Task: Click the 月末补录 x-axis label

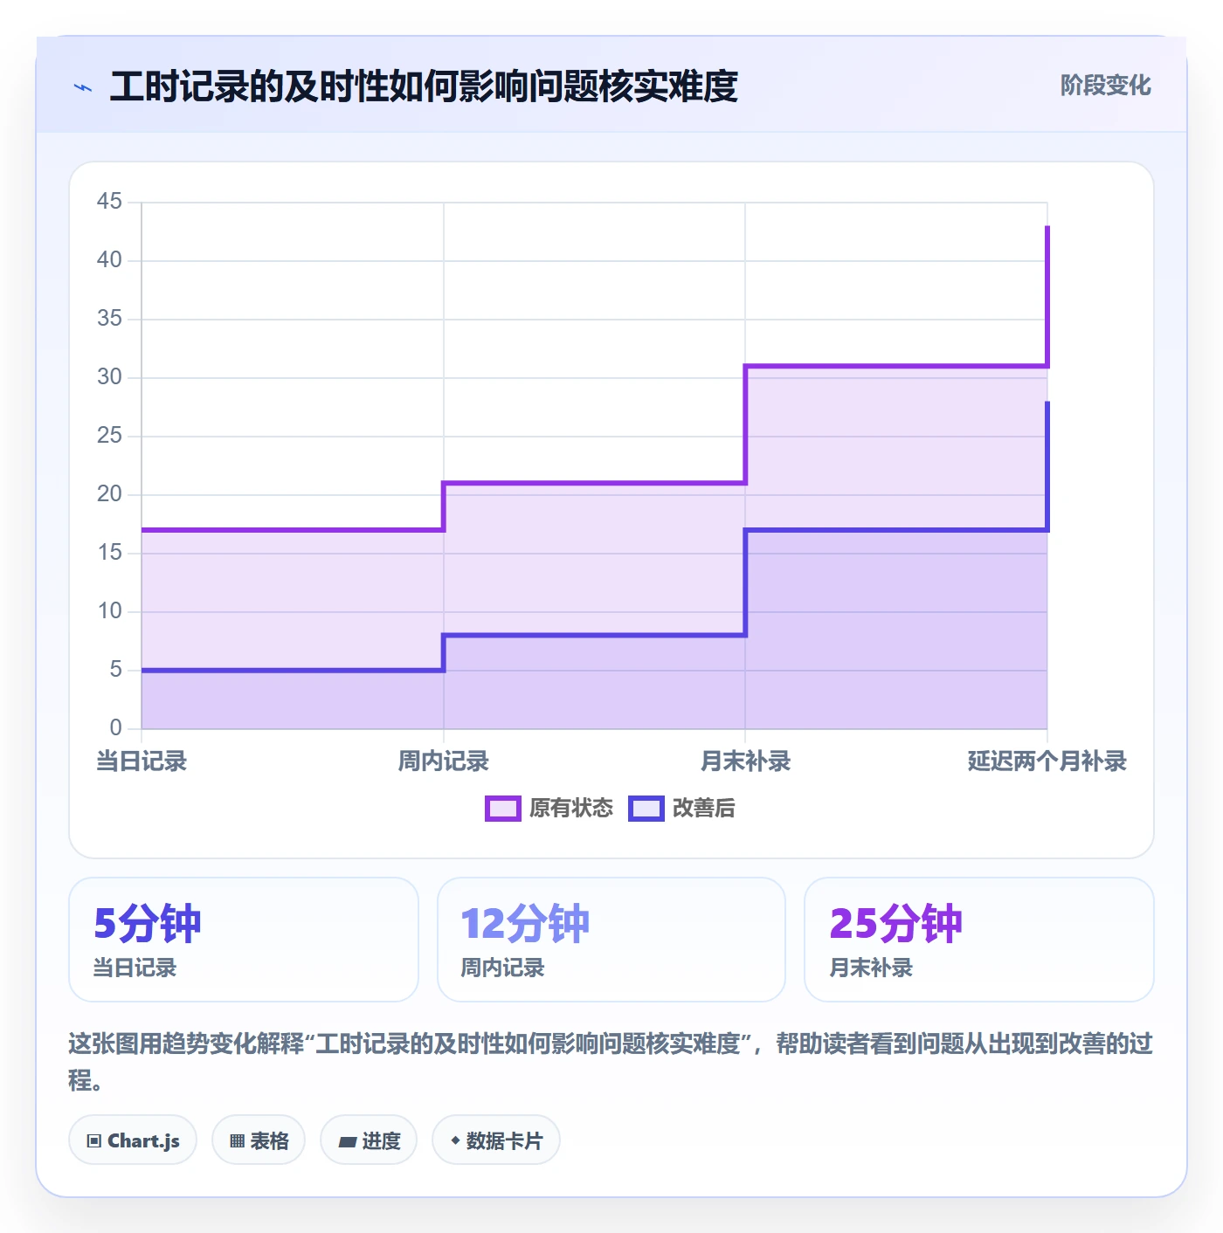Action: coord(745,761)
